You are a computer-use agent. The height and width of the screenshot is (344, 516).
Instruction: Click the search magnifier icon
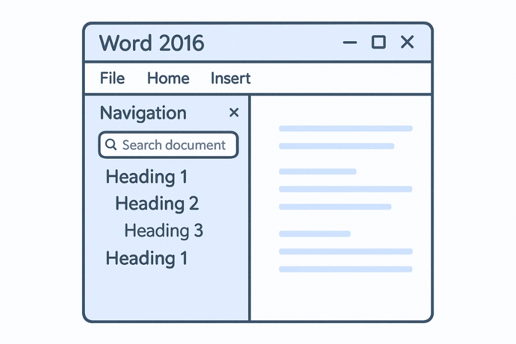pos(111,145)
